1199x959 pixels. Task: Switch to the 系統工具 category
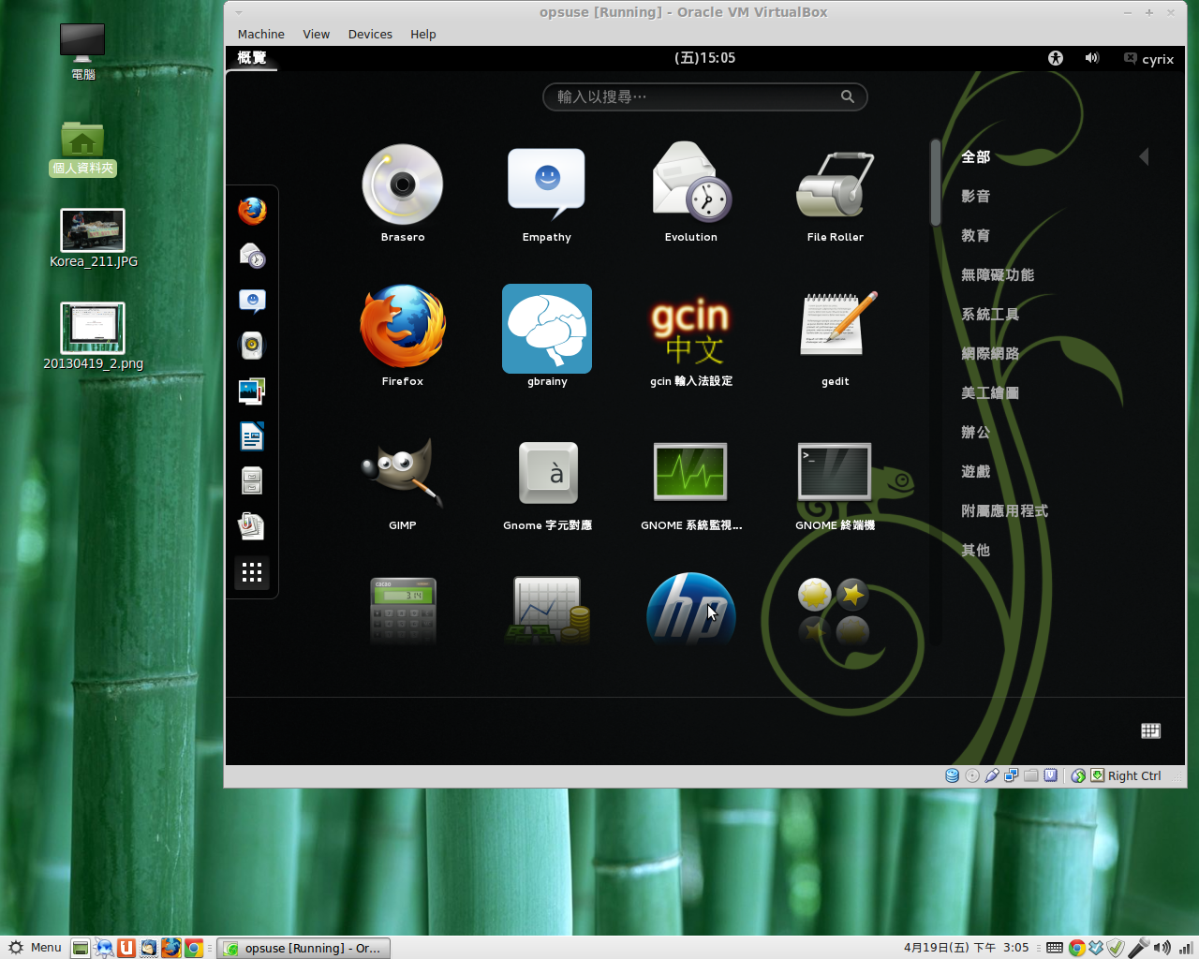click(x=990, y=315)
